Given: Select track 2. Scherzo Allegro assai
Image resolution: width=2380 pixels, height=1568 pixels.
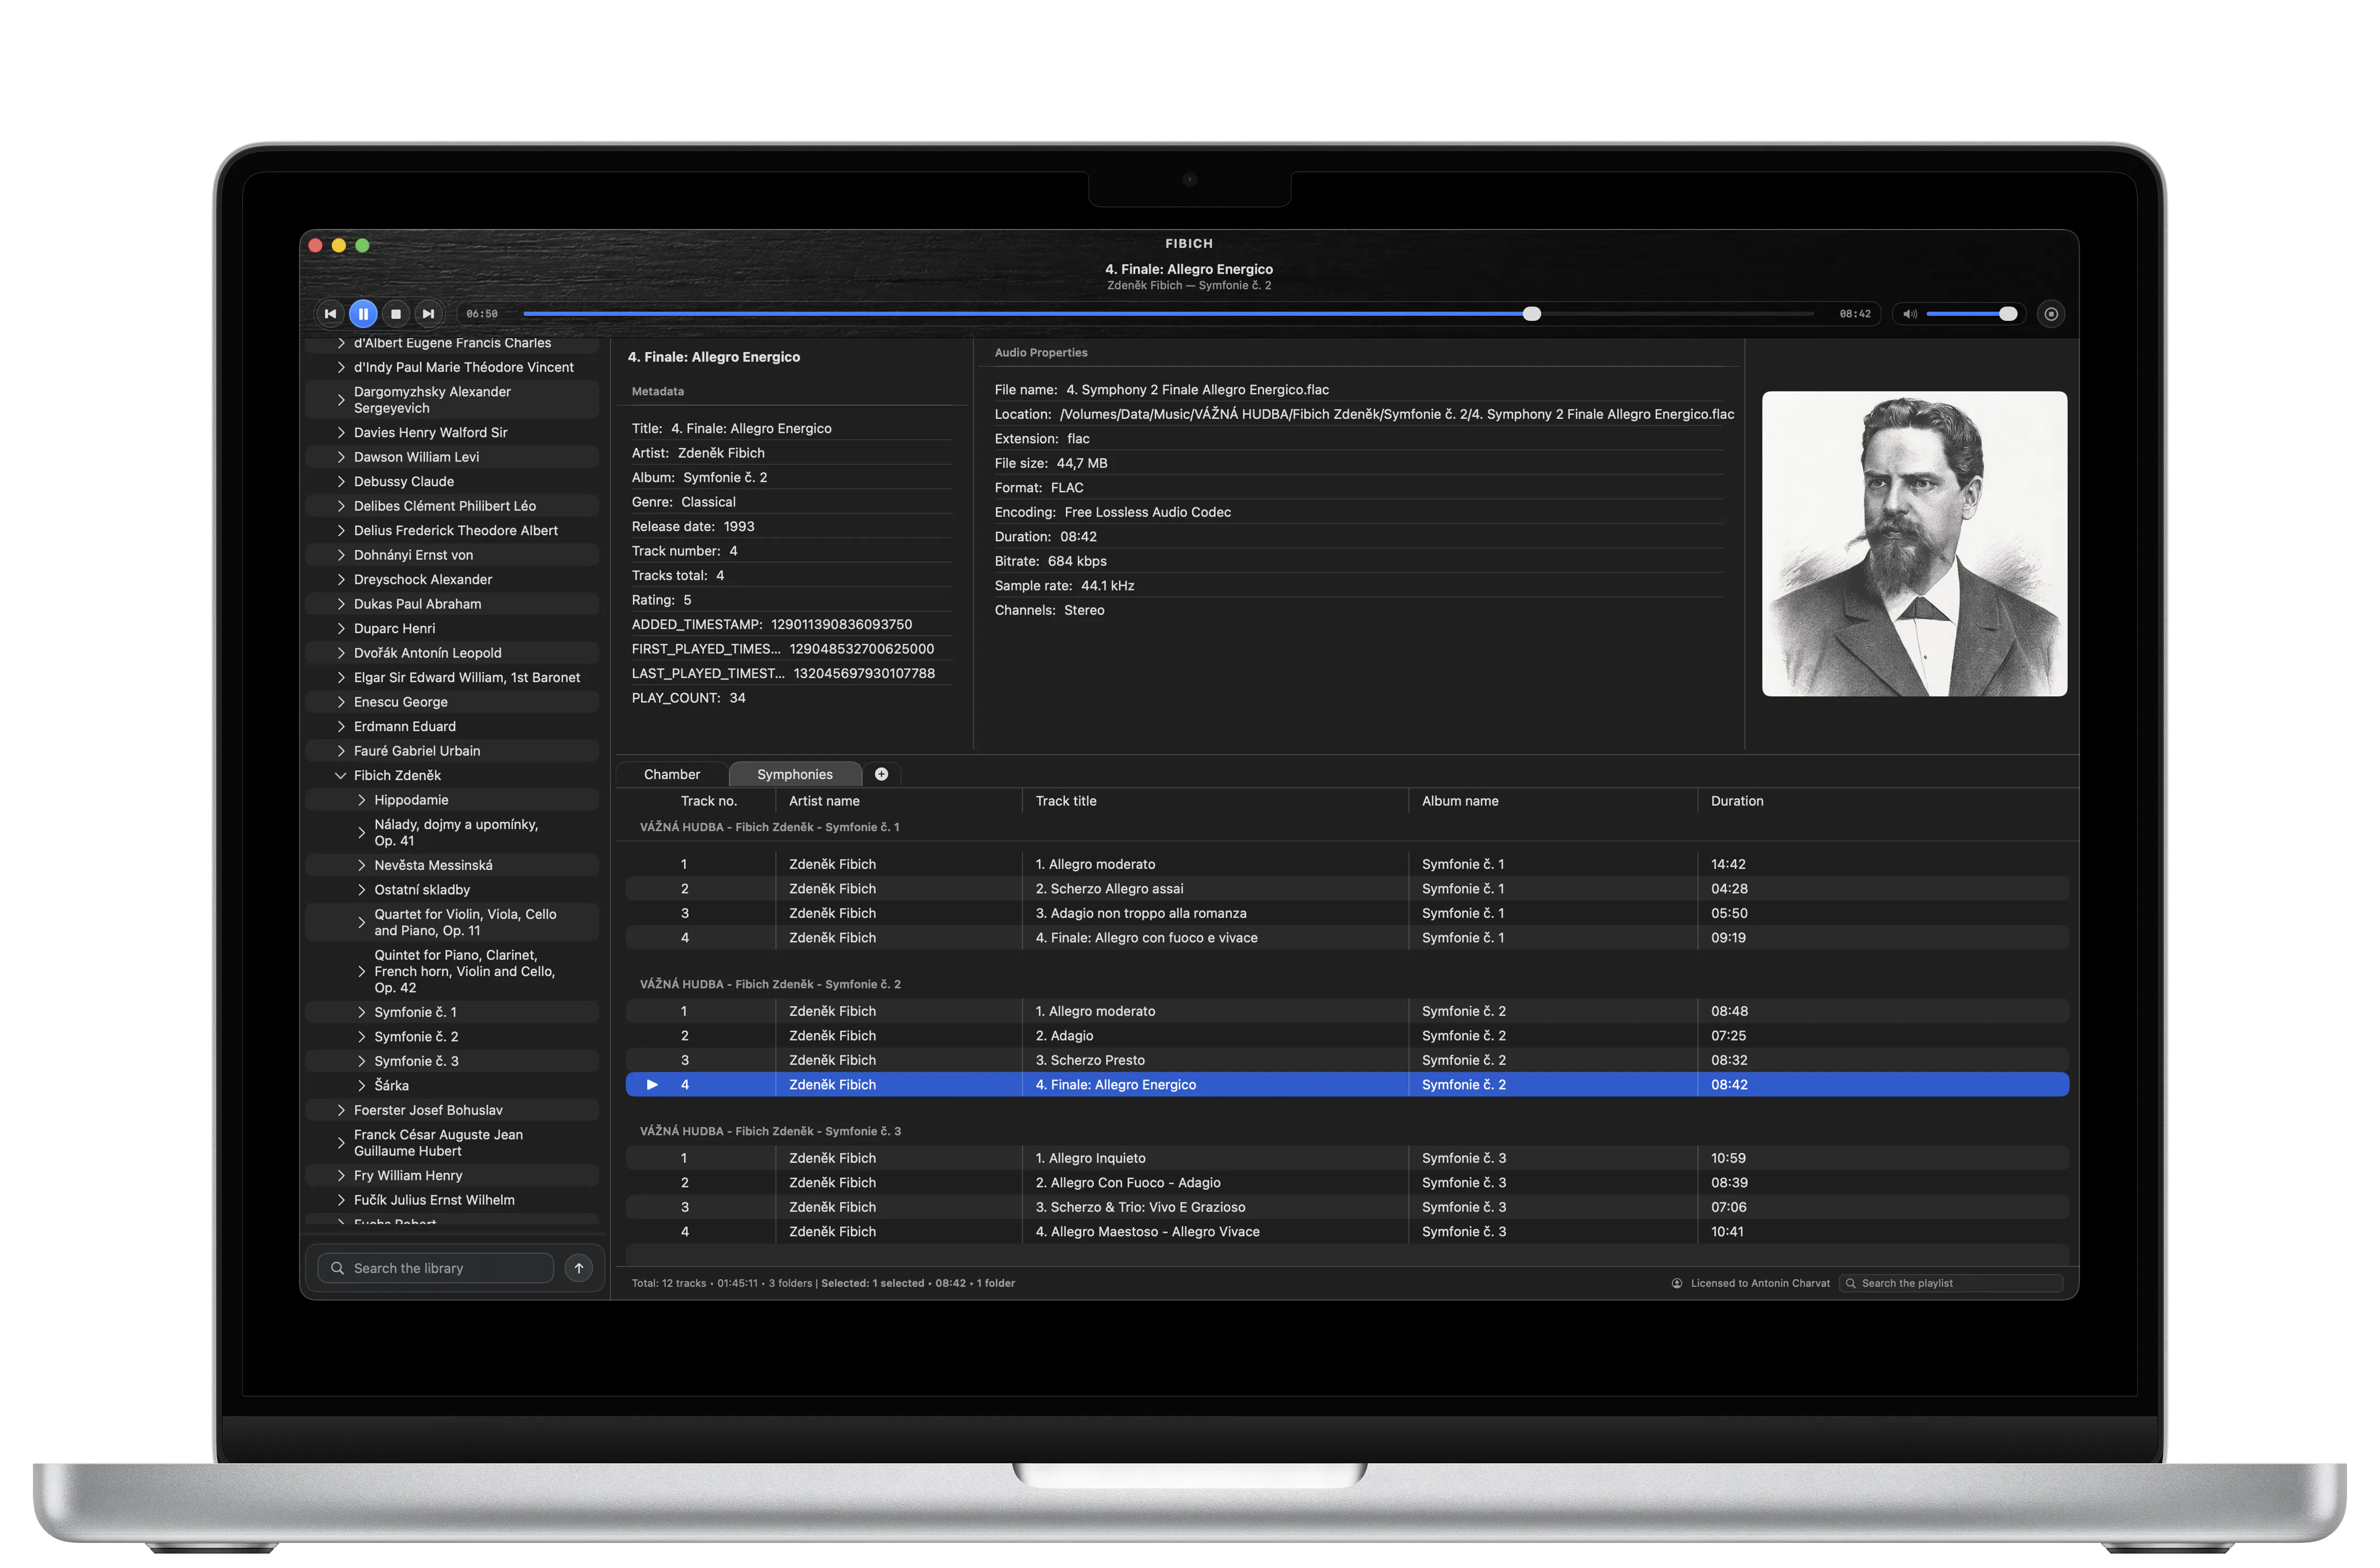Looking at the screenshot, I should pos(1347,888).
